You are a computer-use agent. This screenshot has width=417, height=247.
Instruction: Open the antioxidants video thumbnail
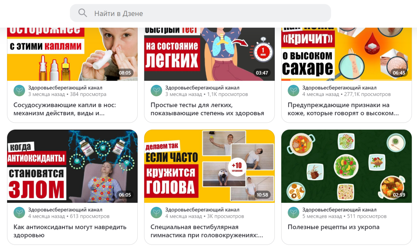[72, 166]
